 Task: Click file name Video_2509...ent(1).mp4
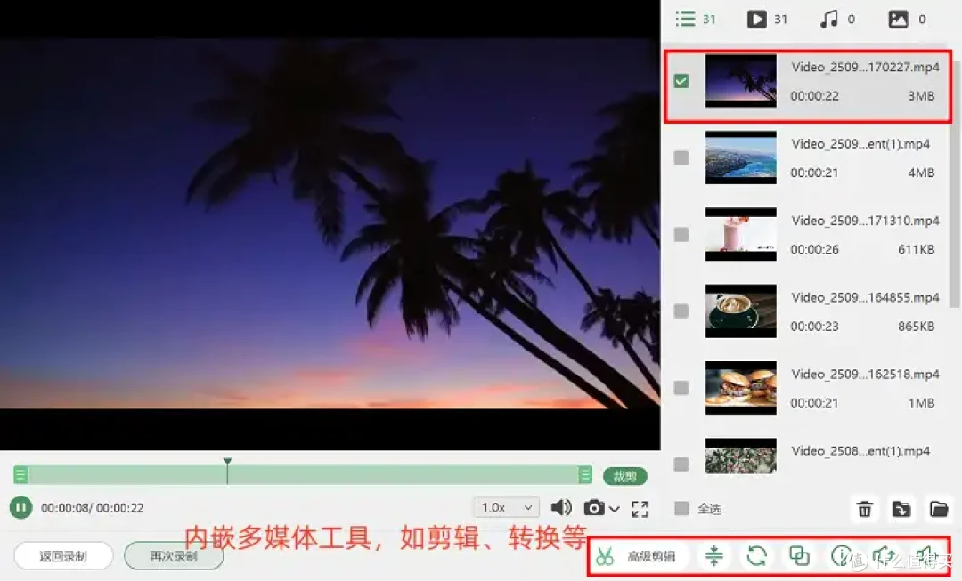click(x=860, y=144)
